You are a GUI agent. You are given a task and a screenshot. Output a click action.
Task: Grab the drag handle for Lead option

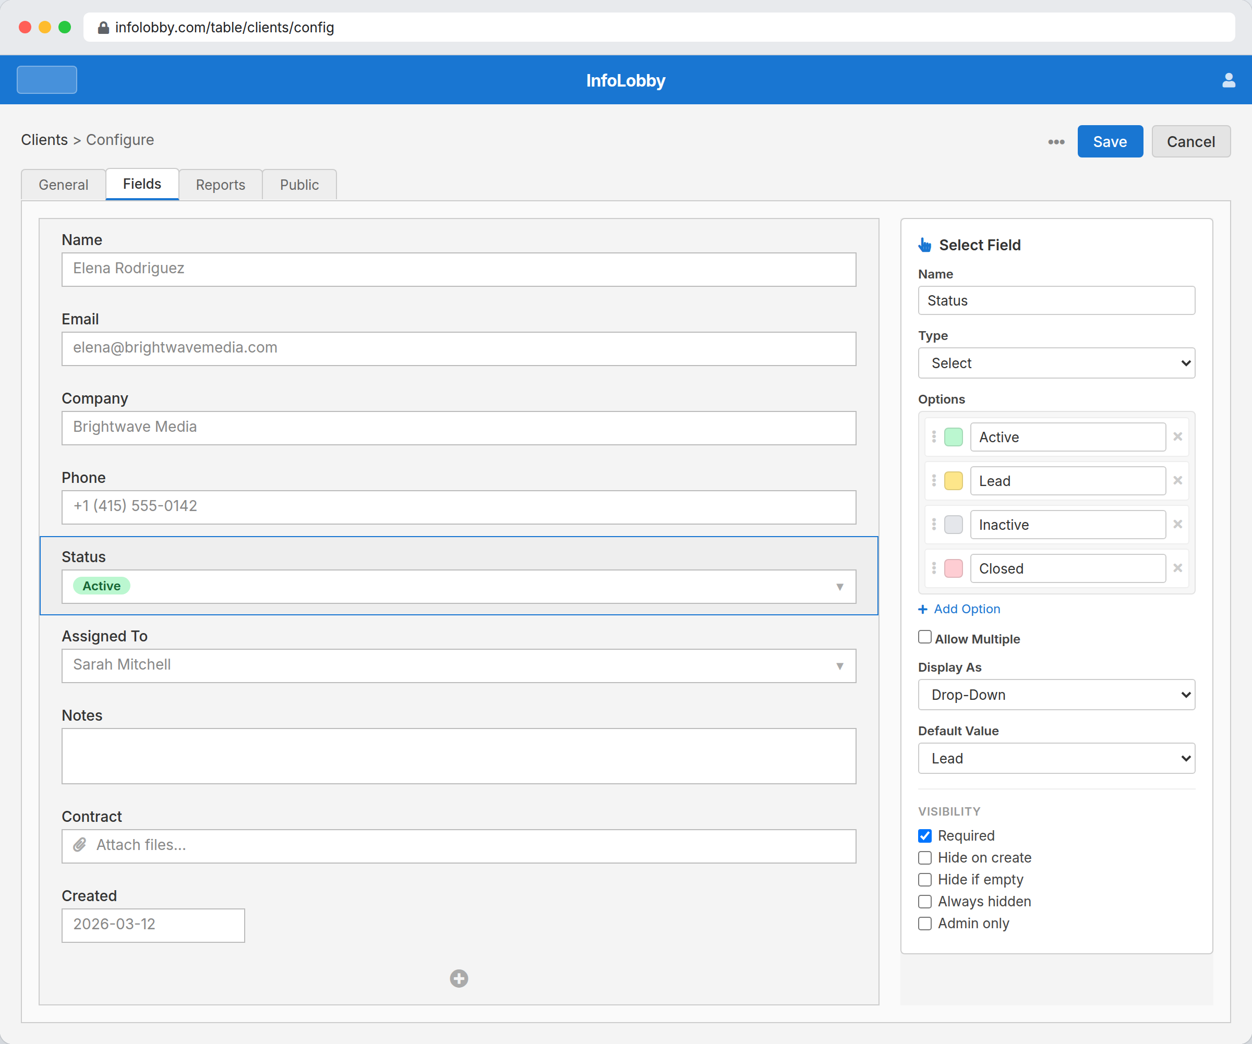934,480
